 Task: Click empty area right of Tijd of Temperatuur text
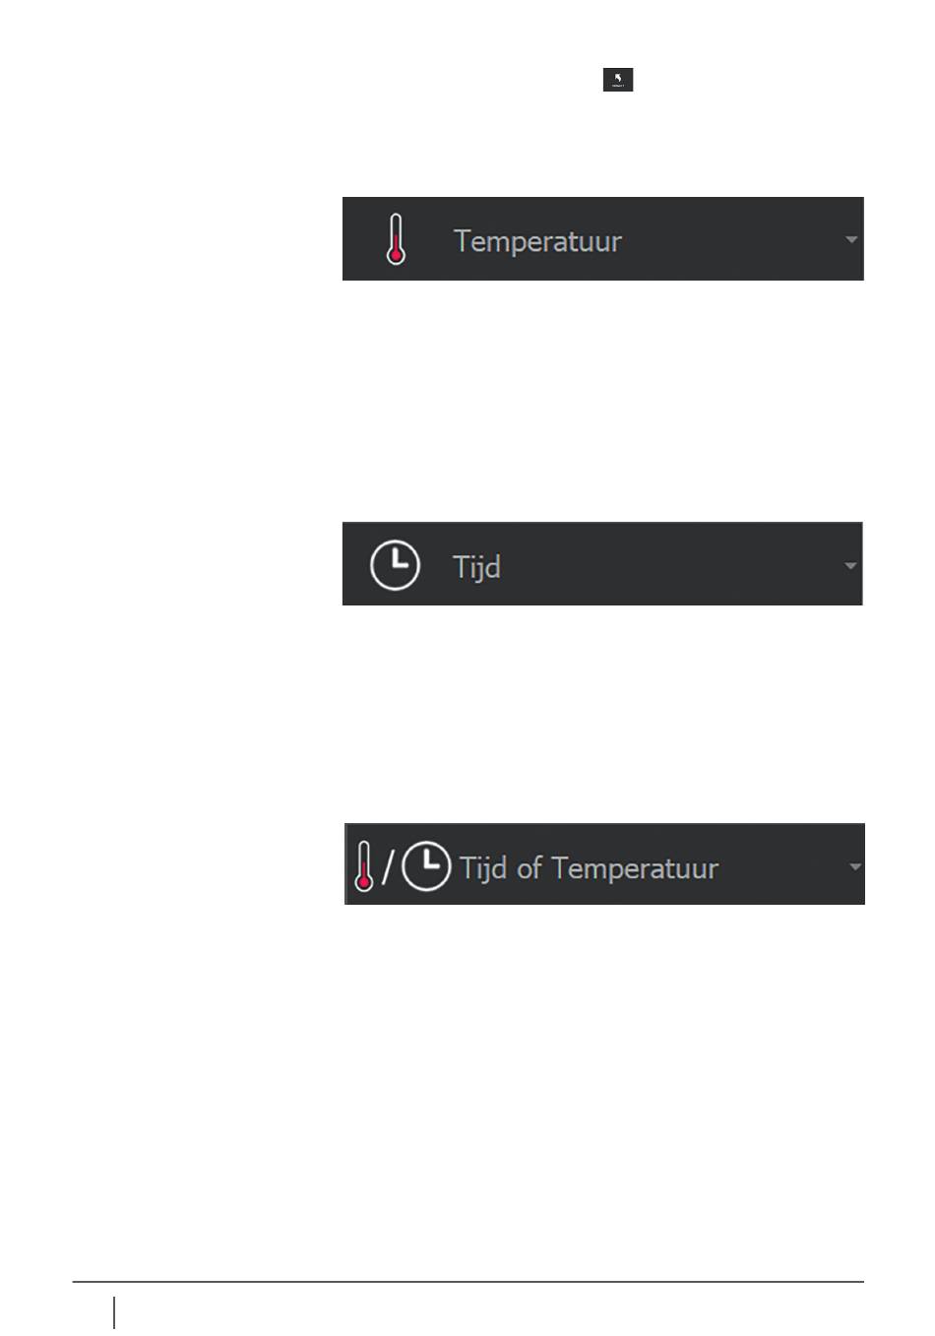(782, 866)
